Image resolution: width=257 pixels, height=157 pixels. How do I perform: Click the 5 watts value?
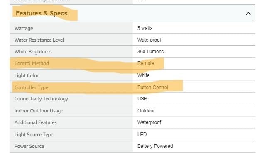(x=145, y=28)
